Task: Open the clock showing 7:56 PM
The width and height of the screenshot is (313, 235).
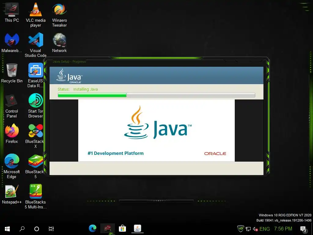Action: [x=283, y=229]
